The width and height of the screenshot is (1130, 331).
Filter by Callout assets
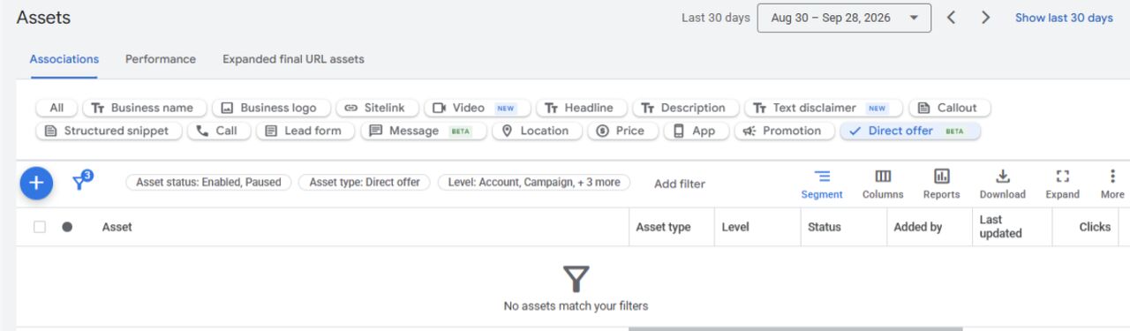(x=950, y=108)
